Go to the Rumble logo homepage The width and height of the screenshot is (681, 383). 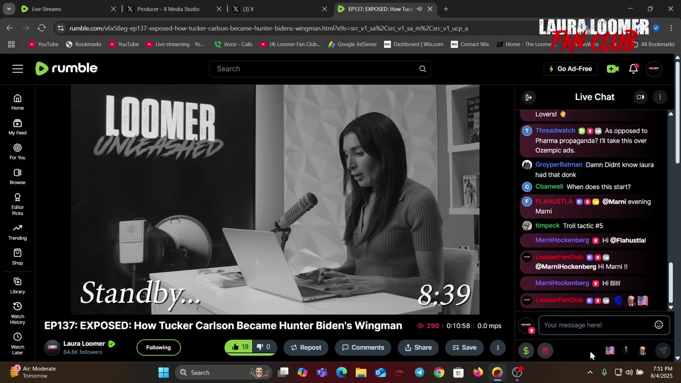coord(67,68)
